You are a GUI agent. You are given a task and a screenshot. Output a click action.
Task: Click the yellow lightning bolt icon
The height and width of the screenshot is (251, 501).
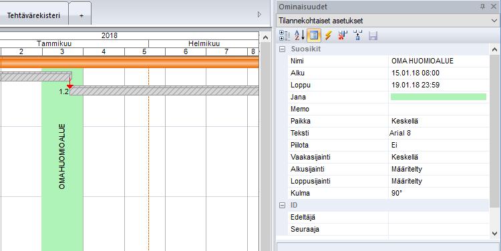(328, 35)
